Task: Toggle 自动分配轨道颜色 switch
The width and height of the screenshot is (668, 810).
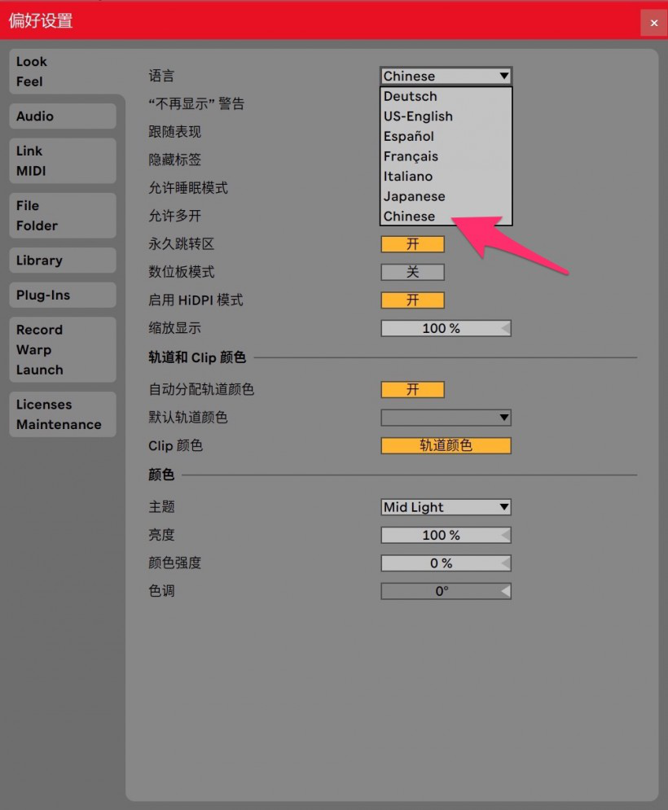Action: coord(412,389)
